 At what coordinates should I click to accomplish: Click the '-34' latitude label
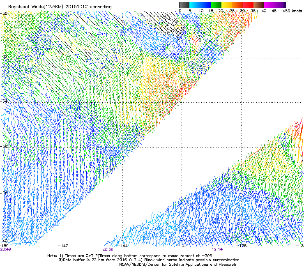pyautogui.click(x=4, y=101)
